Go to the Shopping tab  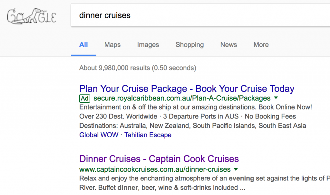tap(189, 45)
